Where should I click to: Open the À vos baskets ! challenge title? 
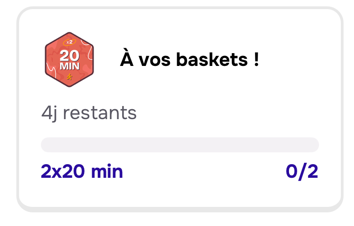(x=189, y=60)
